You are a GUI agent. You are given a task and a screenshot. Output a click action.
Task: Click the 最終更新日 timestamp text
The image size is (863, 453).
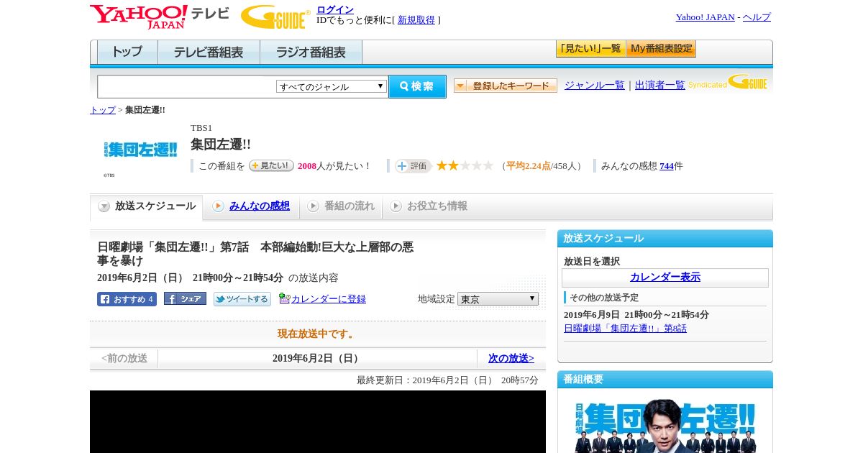pyautogui.click(x=447, y=380)
